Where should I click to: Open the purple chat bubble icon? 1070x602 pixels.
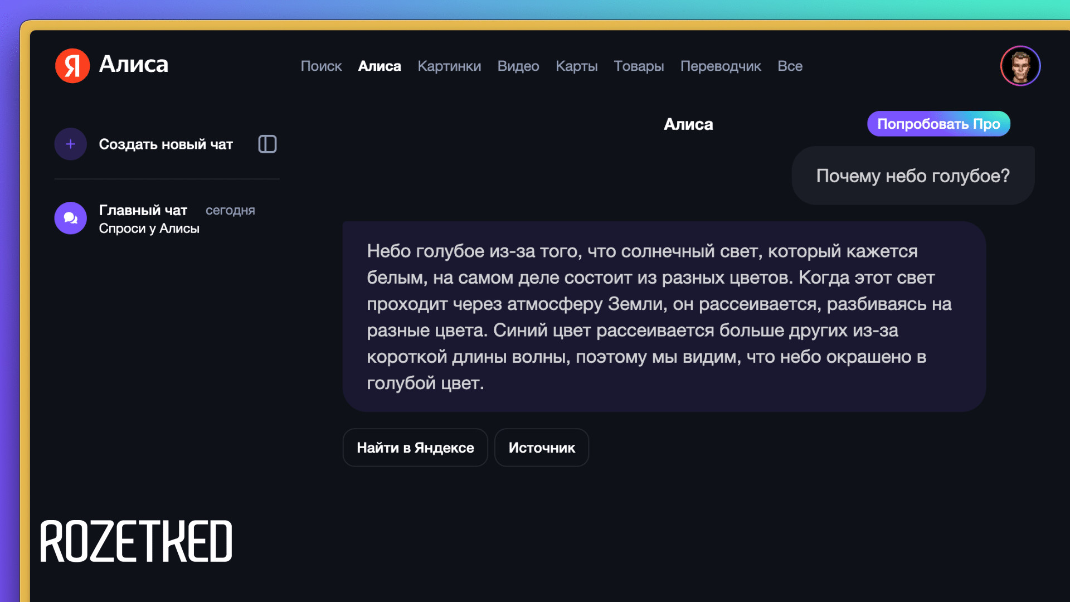[71, 218]
